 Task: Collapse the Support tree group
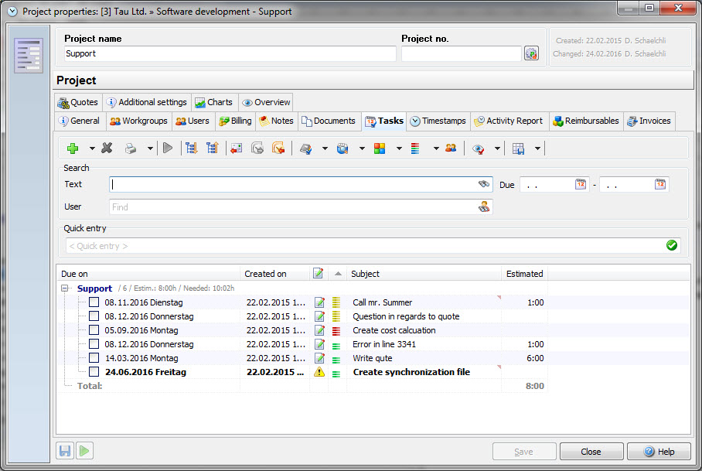(x=66, y=288)
